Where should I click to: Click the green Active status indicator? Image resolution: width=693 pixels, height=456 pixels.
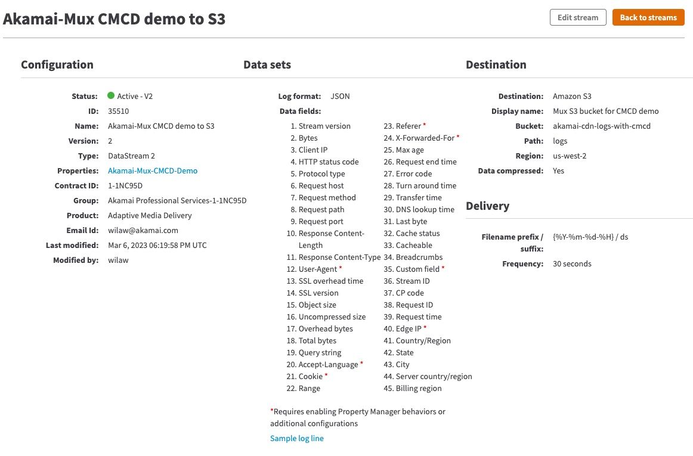tap(111, 95)
